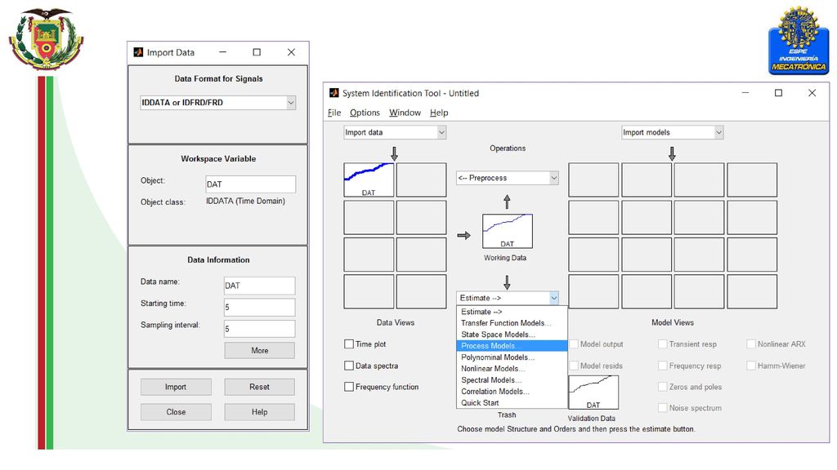
Task: Toggle the Frequency resp checkbox
Action: pyautogui.click(x=662, y=366)
